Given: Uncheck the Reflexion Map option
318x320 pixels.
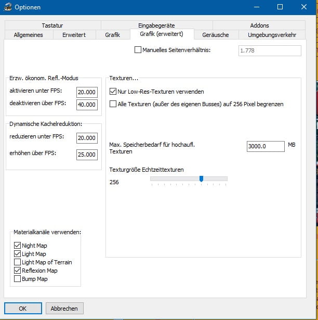Looking at the screenshot, I should (18, 271).
